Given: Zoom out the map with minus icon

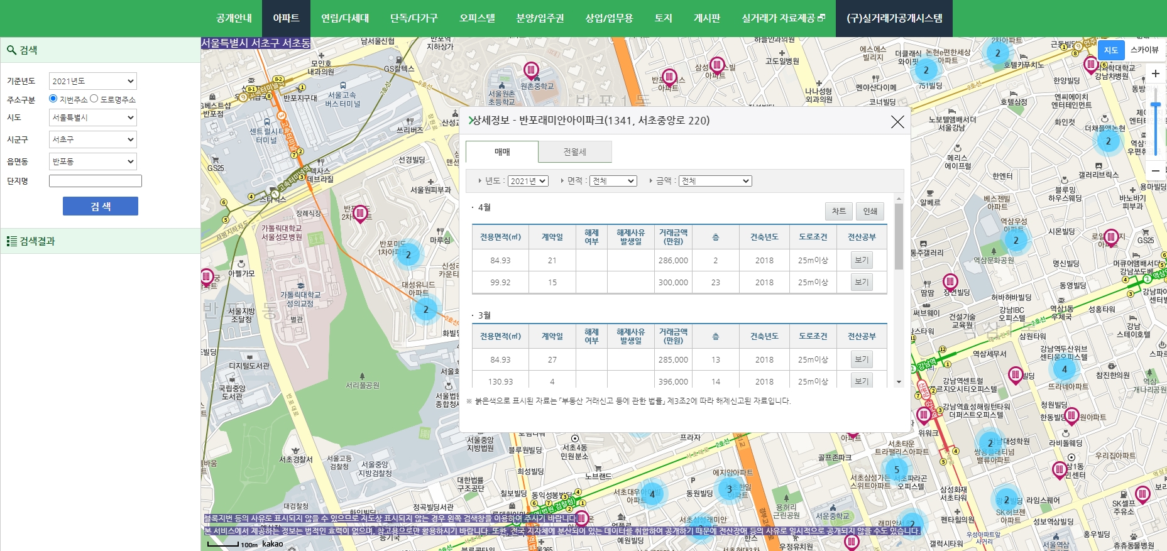Looking at the screenshot, I should pyautogui.click(x=1155, y=170).
